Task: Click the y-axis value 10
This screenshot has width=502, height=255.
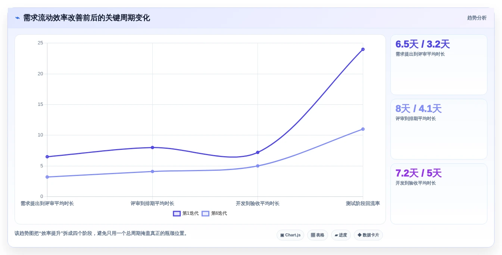Action: 40,135
